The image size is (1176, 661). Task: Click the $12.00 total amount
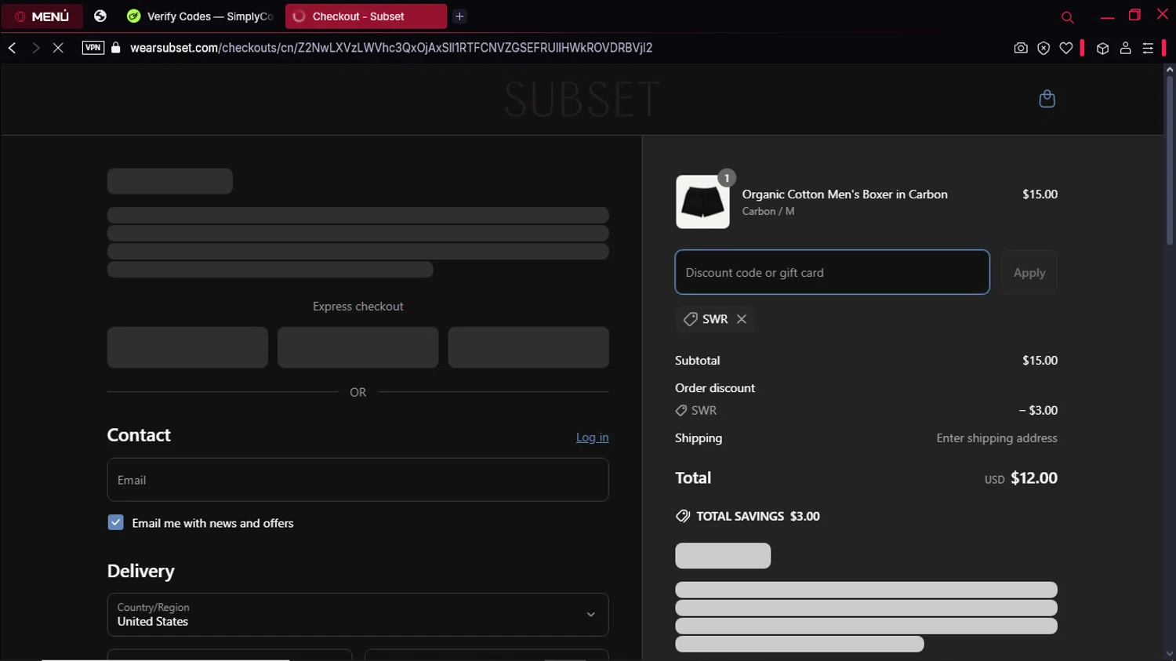pos(1034,478)
